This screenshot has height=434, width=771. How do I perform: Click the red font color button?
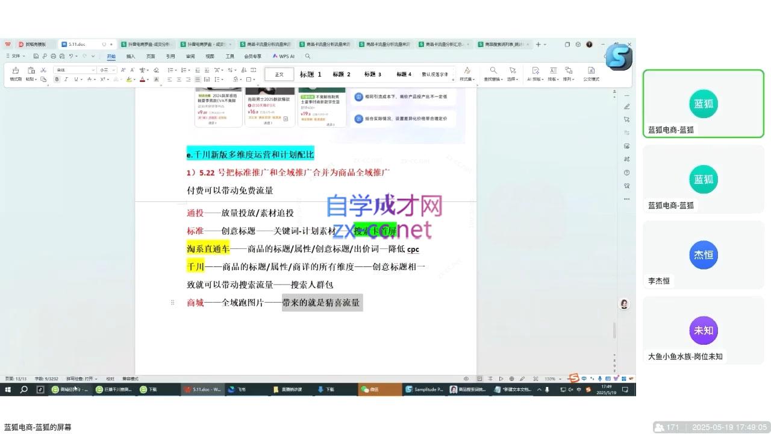pos(142,79)
